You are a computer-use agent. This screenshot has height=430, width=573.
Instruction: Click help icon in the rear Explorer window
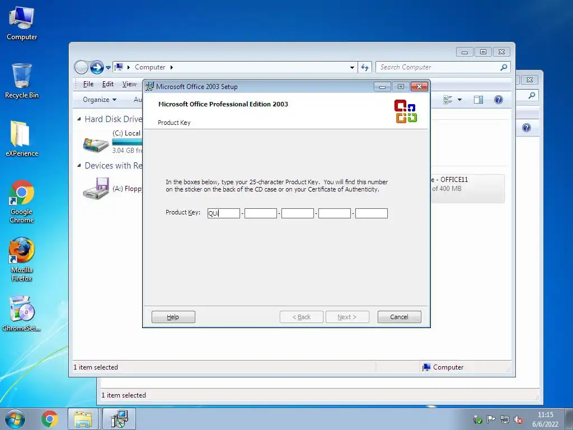coord(526,128)
